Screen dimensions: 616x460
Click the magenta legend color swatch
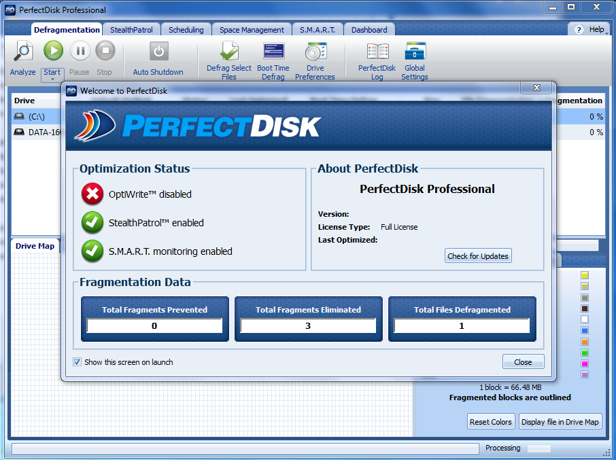(585, 364)
